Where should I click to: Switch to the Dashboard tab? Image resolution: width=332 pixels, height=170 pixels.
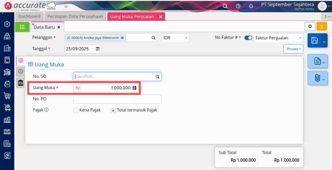pyautogui.click(x=29, y=17)
